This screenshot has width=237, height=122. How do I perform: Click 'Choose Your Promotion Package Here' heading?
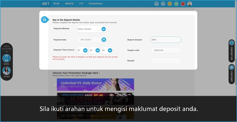(76, 73)
